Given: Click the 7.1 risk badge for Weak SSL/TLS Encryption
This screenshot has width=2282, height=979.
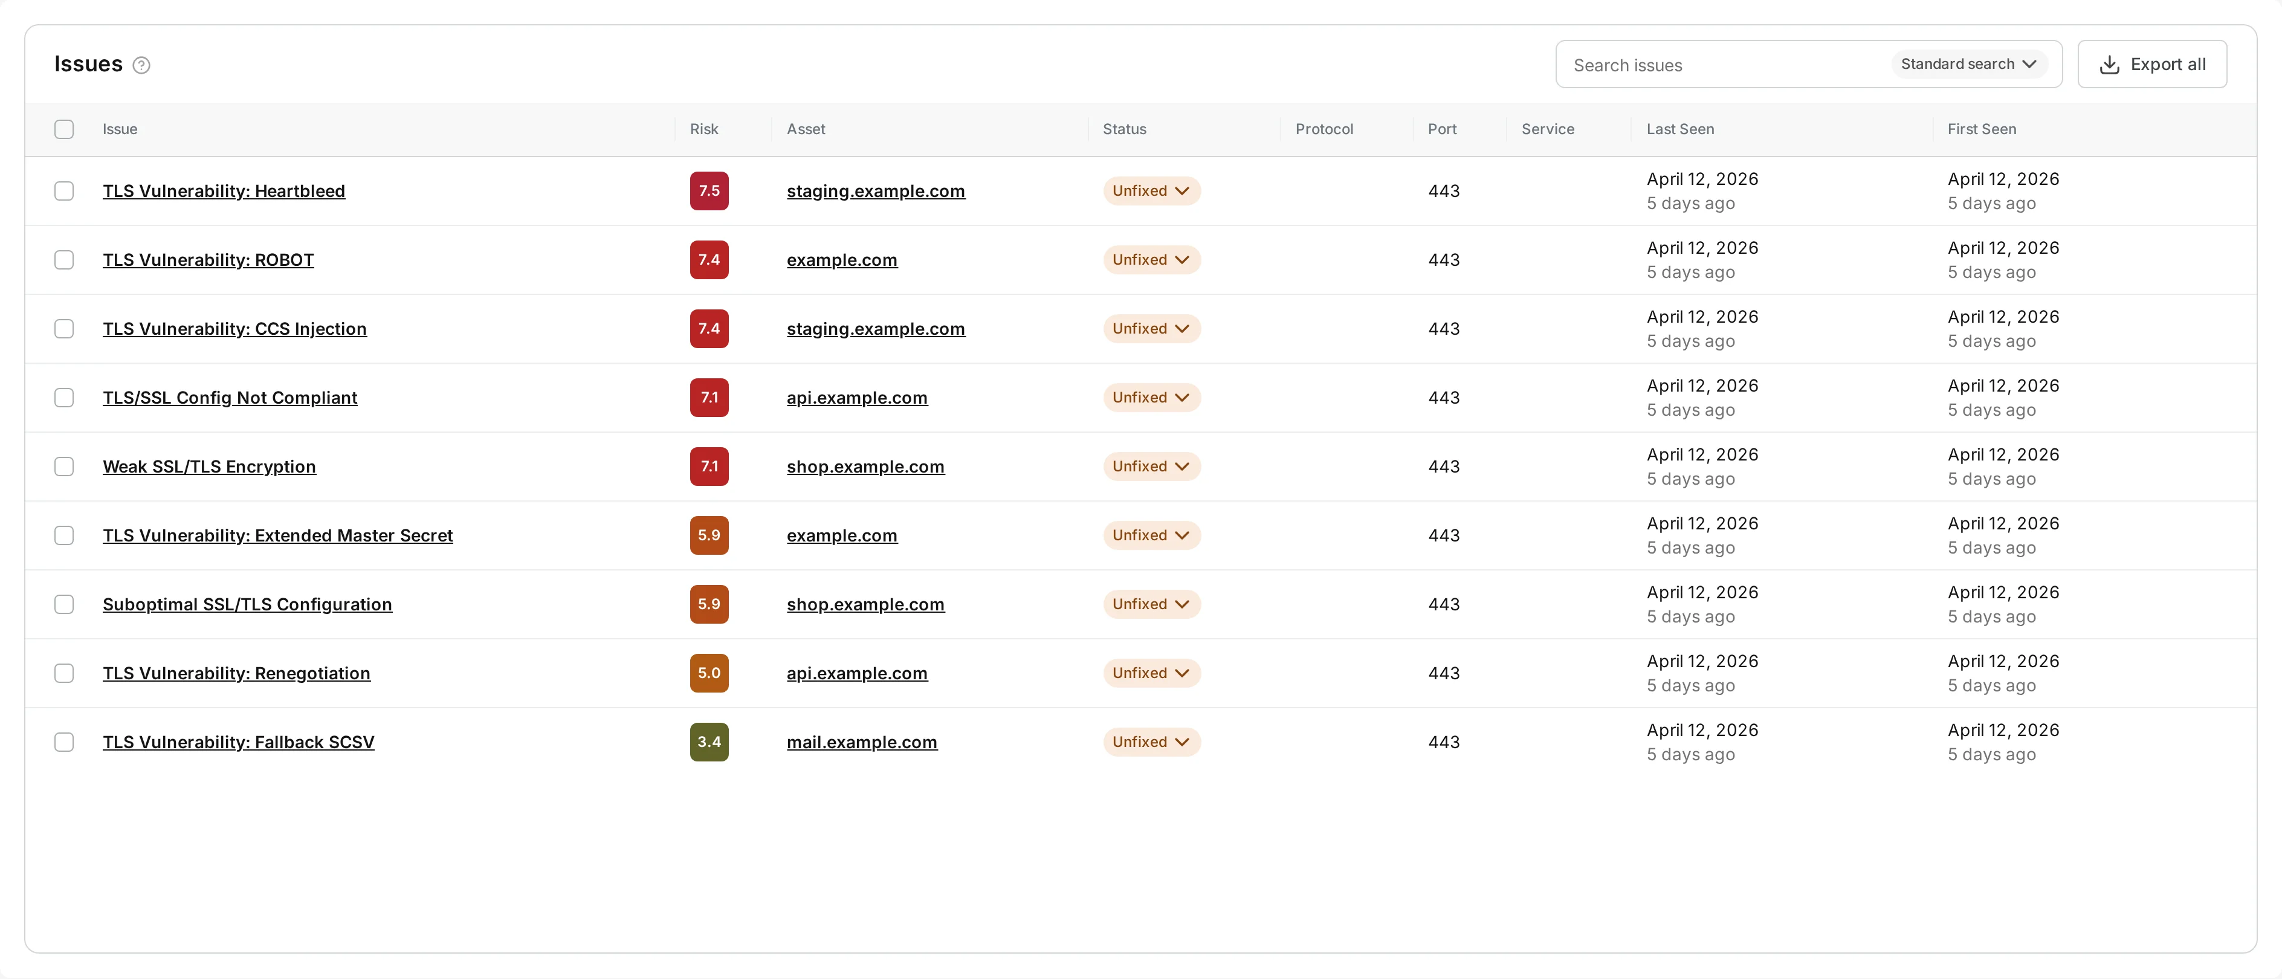Looking at the screenshot, I should (x=709, y=467).
